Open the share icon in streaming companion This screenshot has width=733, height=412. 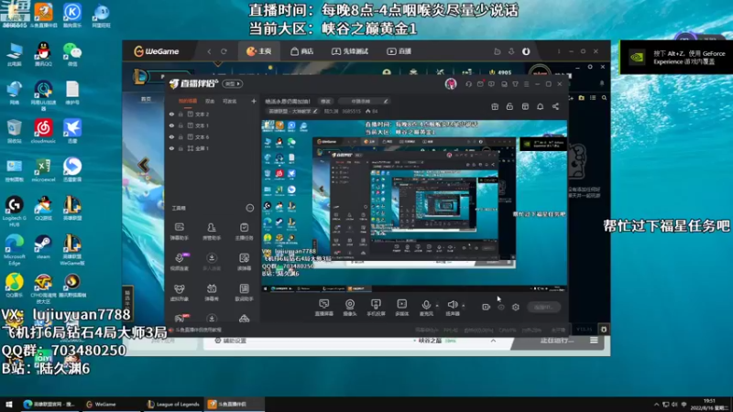pyautogui.click(x=555, y=106)
